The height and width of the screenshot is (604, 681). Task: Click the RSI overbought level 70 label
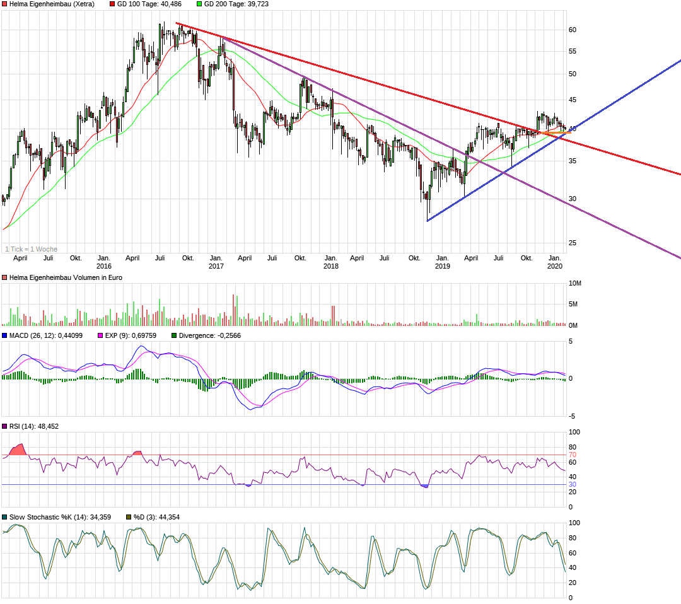(573, 455)
